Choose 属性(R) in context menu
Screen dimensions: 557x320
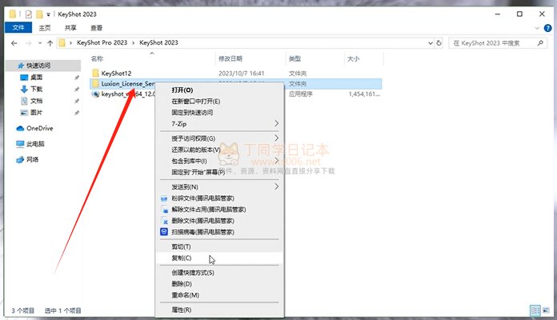click(181, 310)
